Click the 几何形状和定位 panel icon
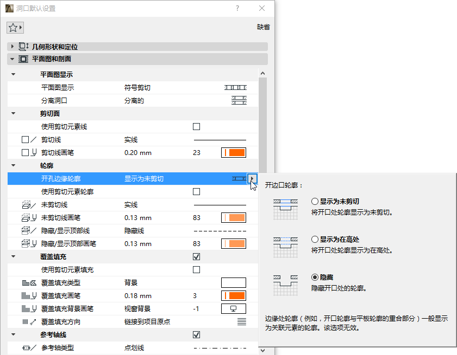This screenshot has height=355, width=457. pyautogui.click(x=23, y=47)
